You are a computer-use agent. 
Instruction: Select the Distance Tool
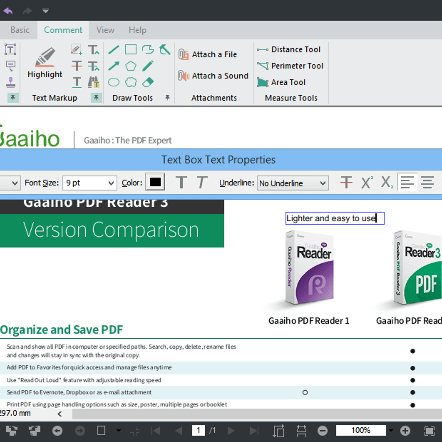click(x=289, y=49)
